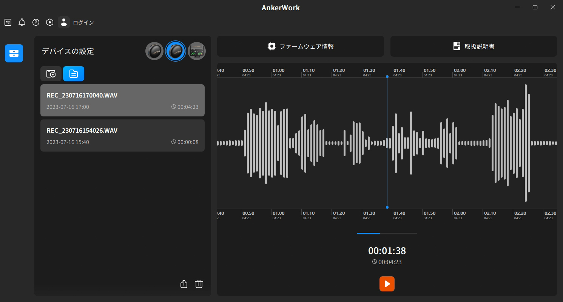
Task: Open settings with the hexagon icon
Action: pyautogui.click(x=50, y=22)
